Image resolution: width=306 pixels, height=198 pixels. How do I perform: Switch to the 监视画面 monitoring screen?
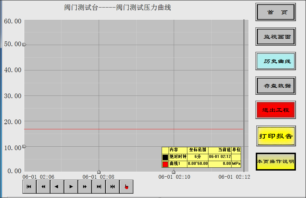pos(275,37)
